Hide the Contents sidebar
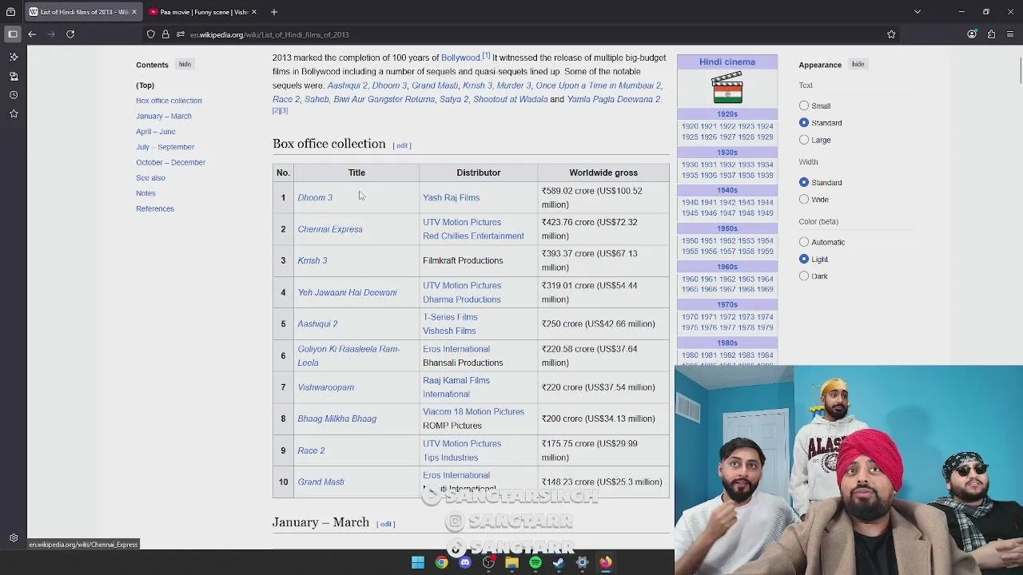This screenshot has width=1023, height=575. tap(185, 64)
